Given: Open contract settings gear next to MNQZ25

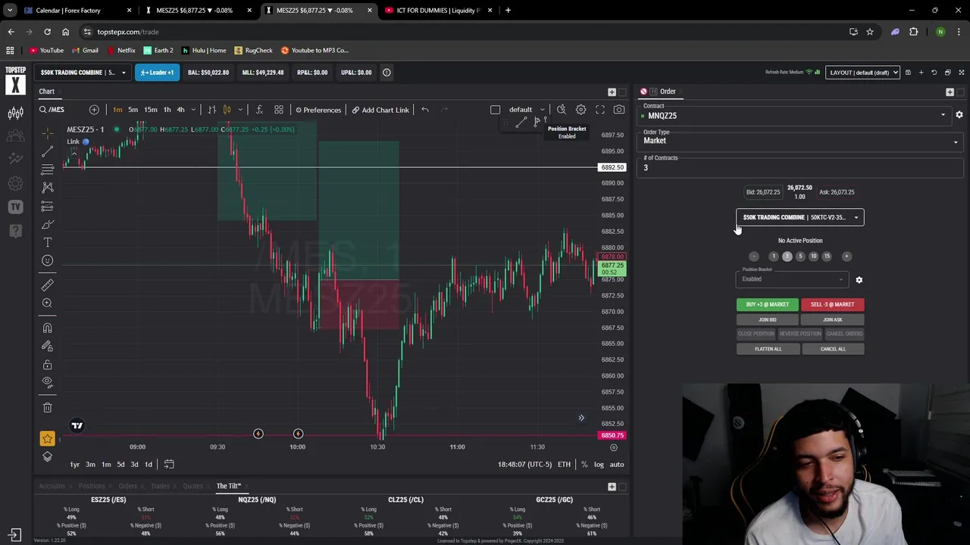Looking at the screenshot, I should (x=959, y=115).
